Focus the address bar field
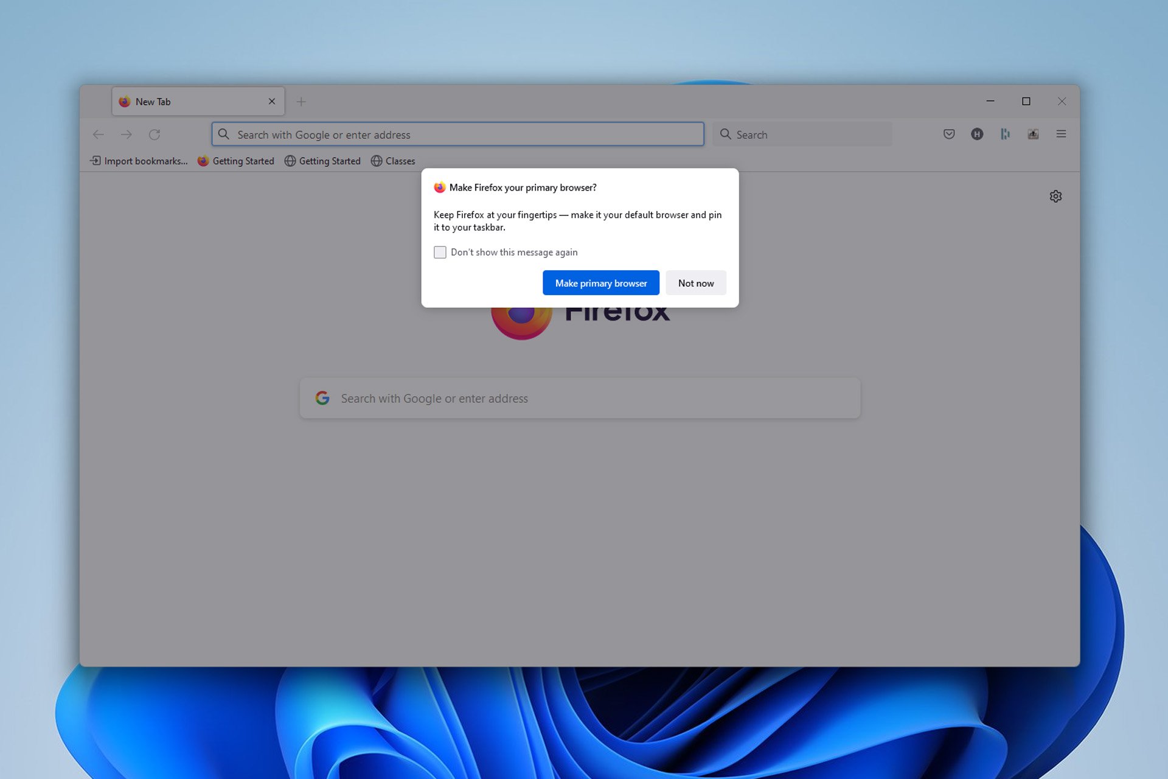The height and width of the screenshot is (779, 1168). coord(458,134)
